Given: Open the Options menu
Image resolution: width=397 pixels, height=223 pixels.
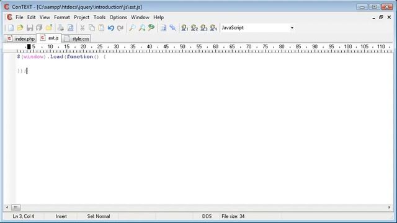Looking at the screenshot, I should 118,17.
